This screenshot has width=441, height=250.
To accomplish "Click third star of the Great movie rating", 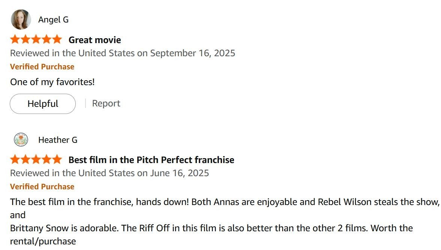I will [x=36, y=39].
